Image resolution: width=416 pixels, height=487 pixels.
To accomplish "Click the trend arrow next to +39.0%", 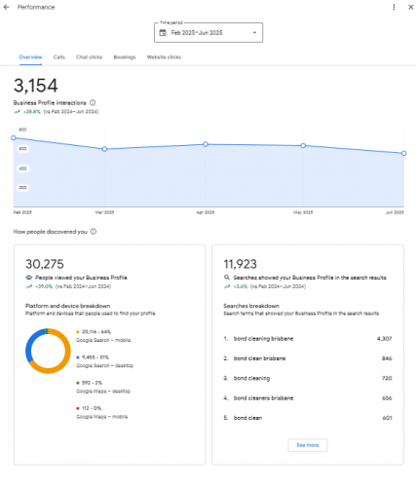I will [x=29, y=286].
